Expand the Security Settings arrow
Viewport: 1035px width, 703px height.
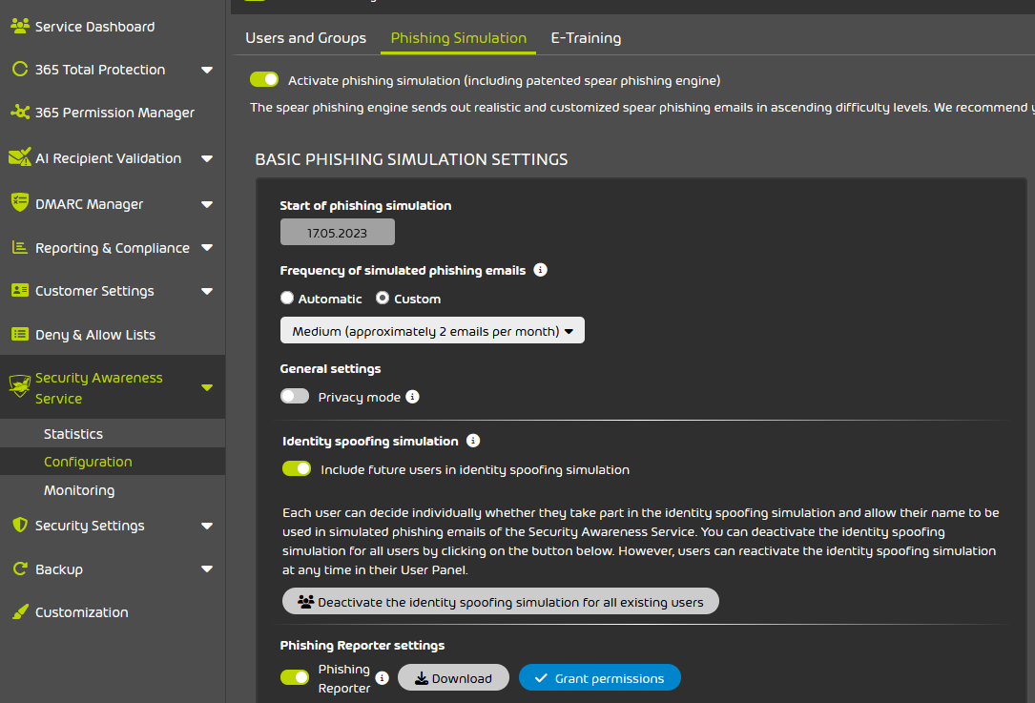[x=207, y=527]
